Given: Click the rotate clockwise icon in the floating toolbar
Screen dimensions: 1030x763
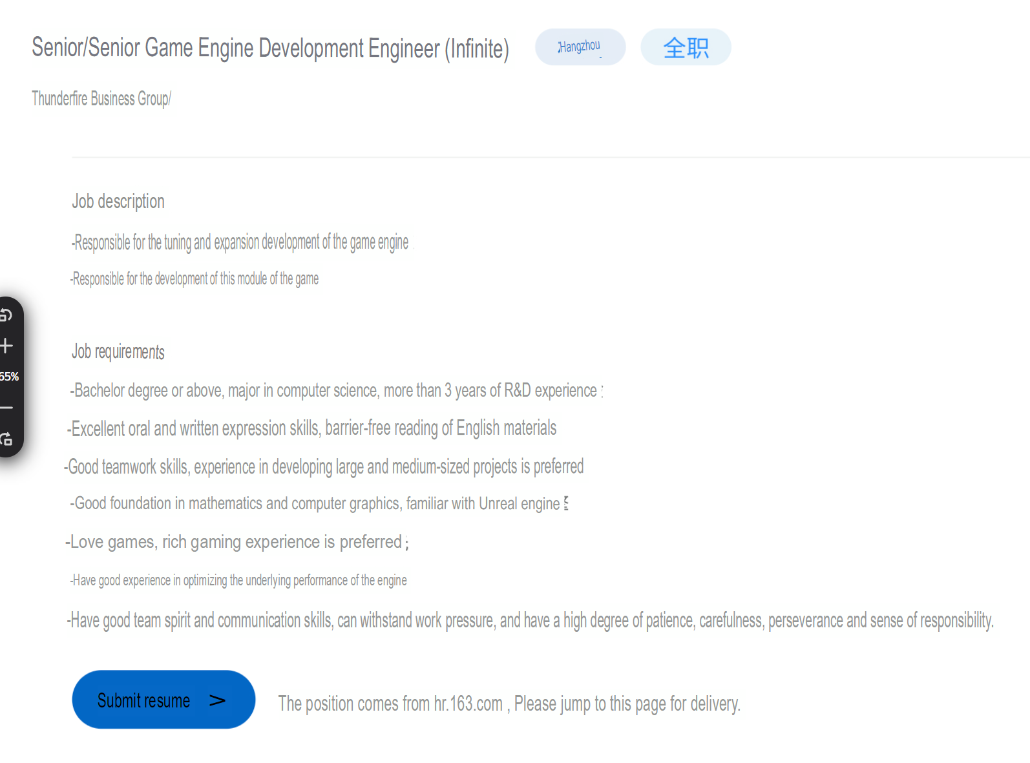Looking at the screenshot, I should pos(6,439).
